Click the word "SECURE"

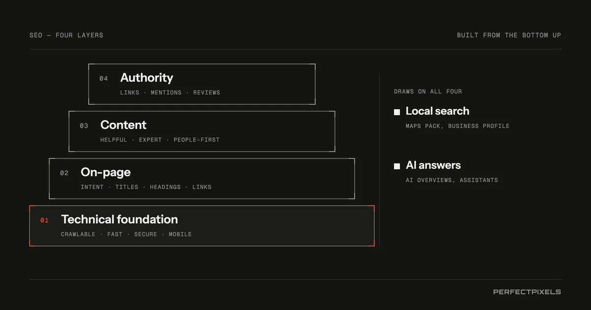point(146,234)
